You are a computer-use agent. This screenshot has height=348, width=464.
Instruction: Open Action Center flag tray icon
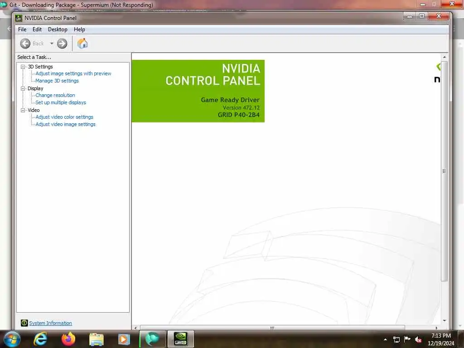coord(407,339)
